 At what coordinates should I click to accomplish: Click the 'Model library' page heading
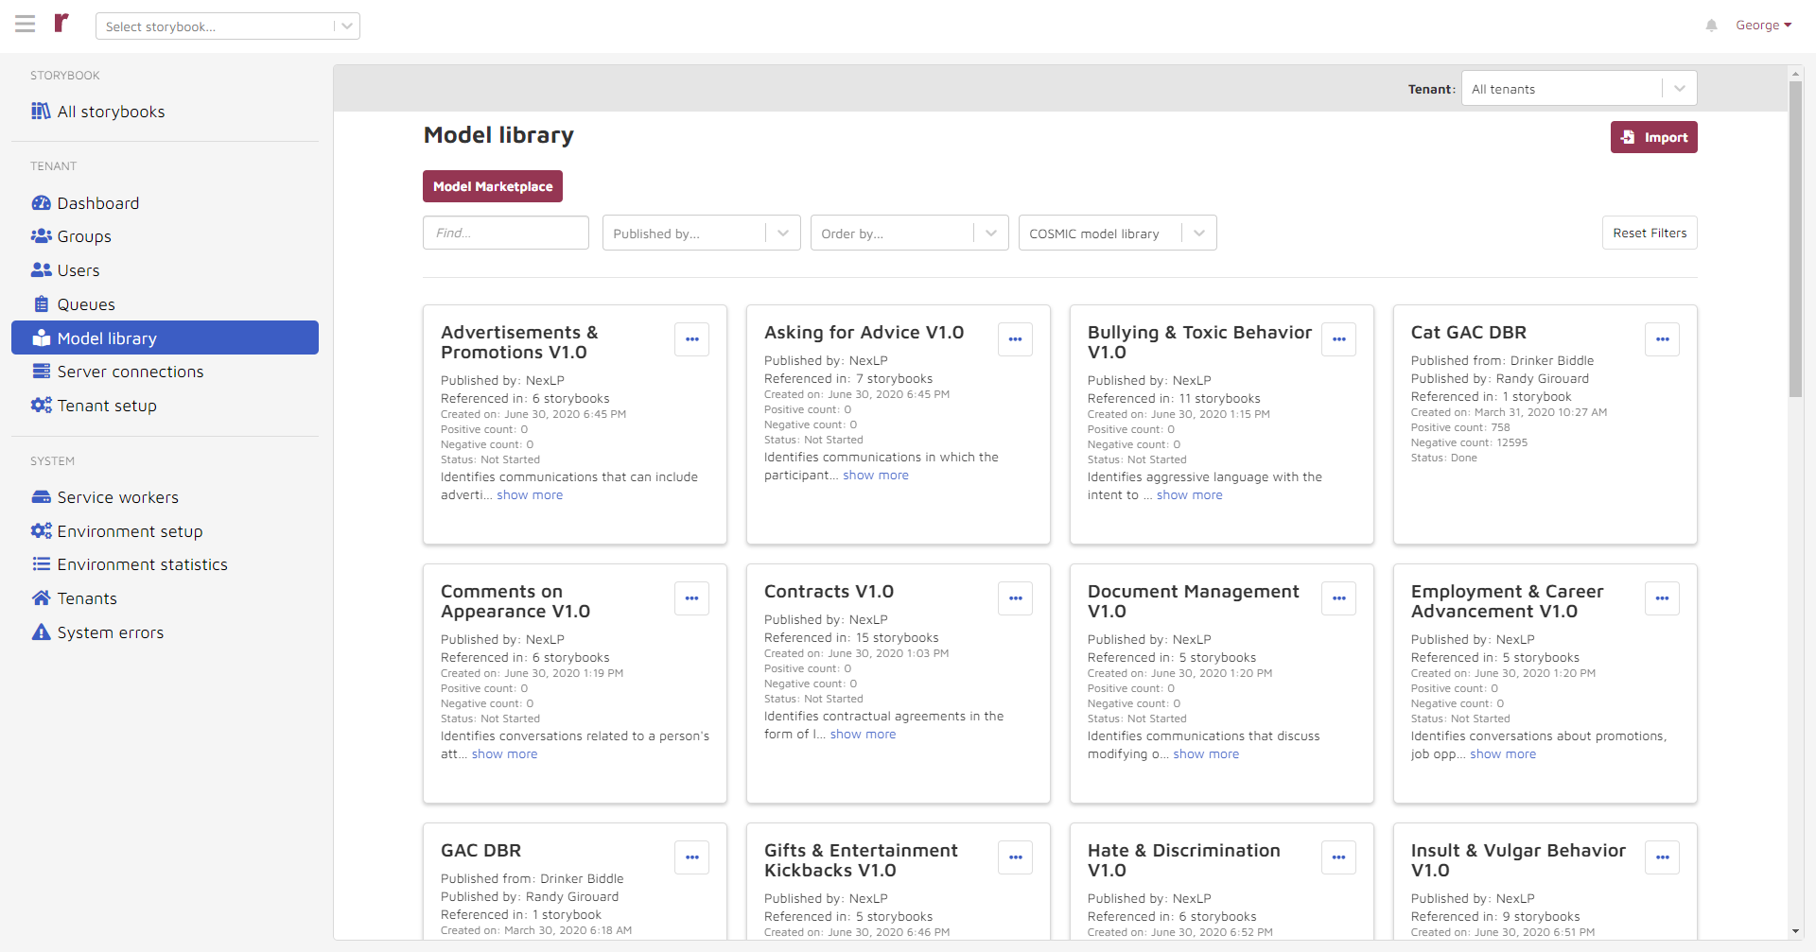(498, 135)
